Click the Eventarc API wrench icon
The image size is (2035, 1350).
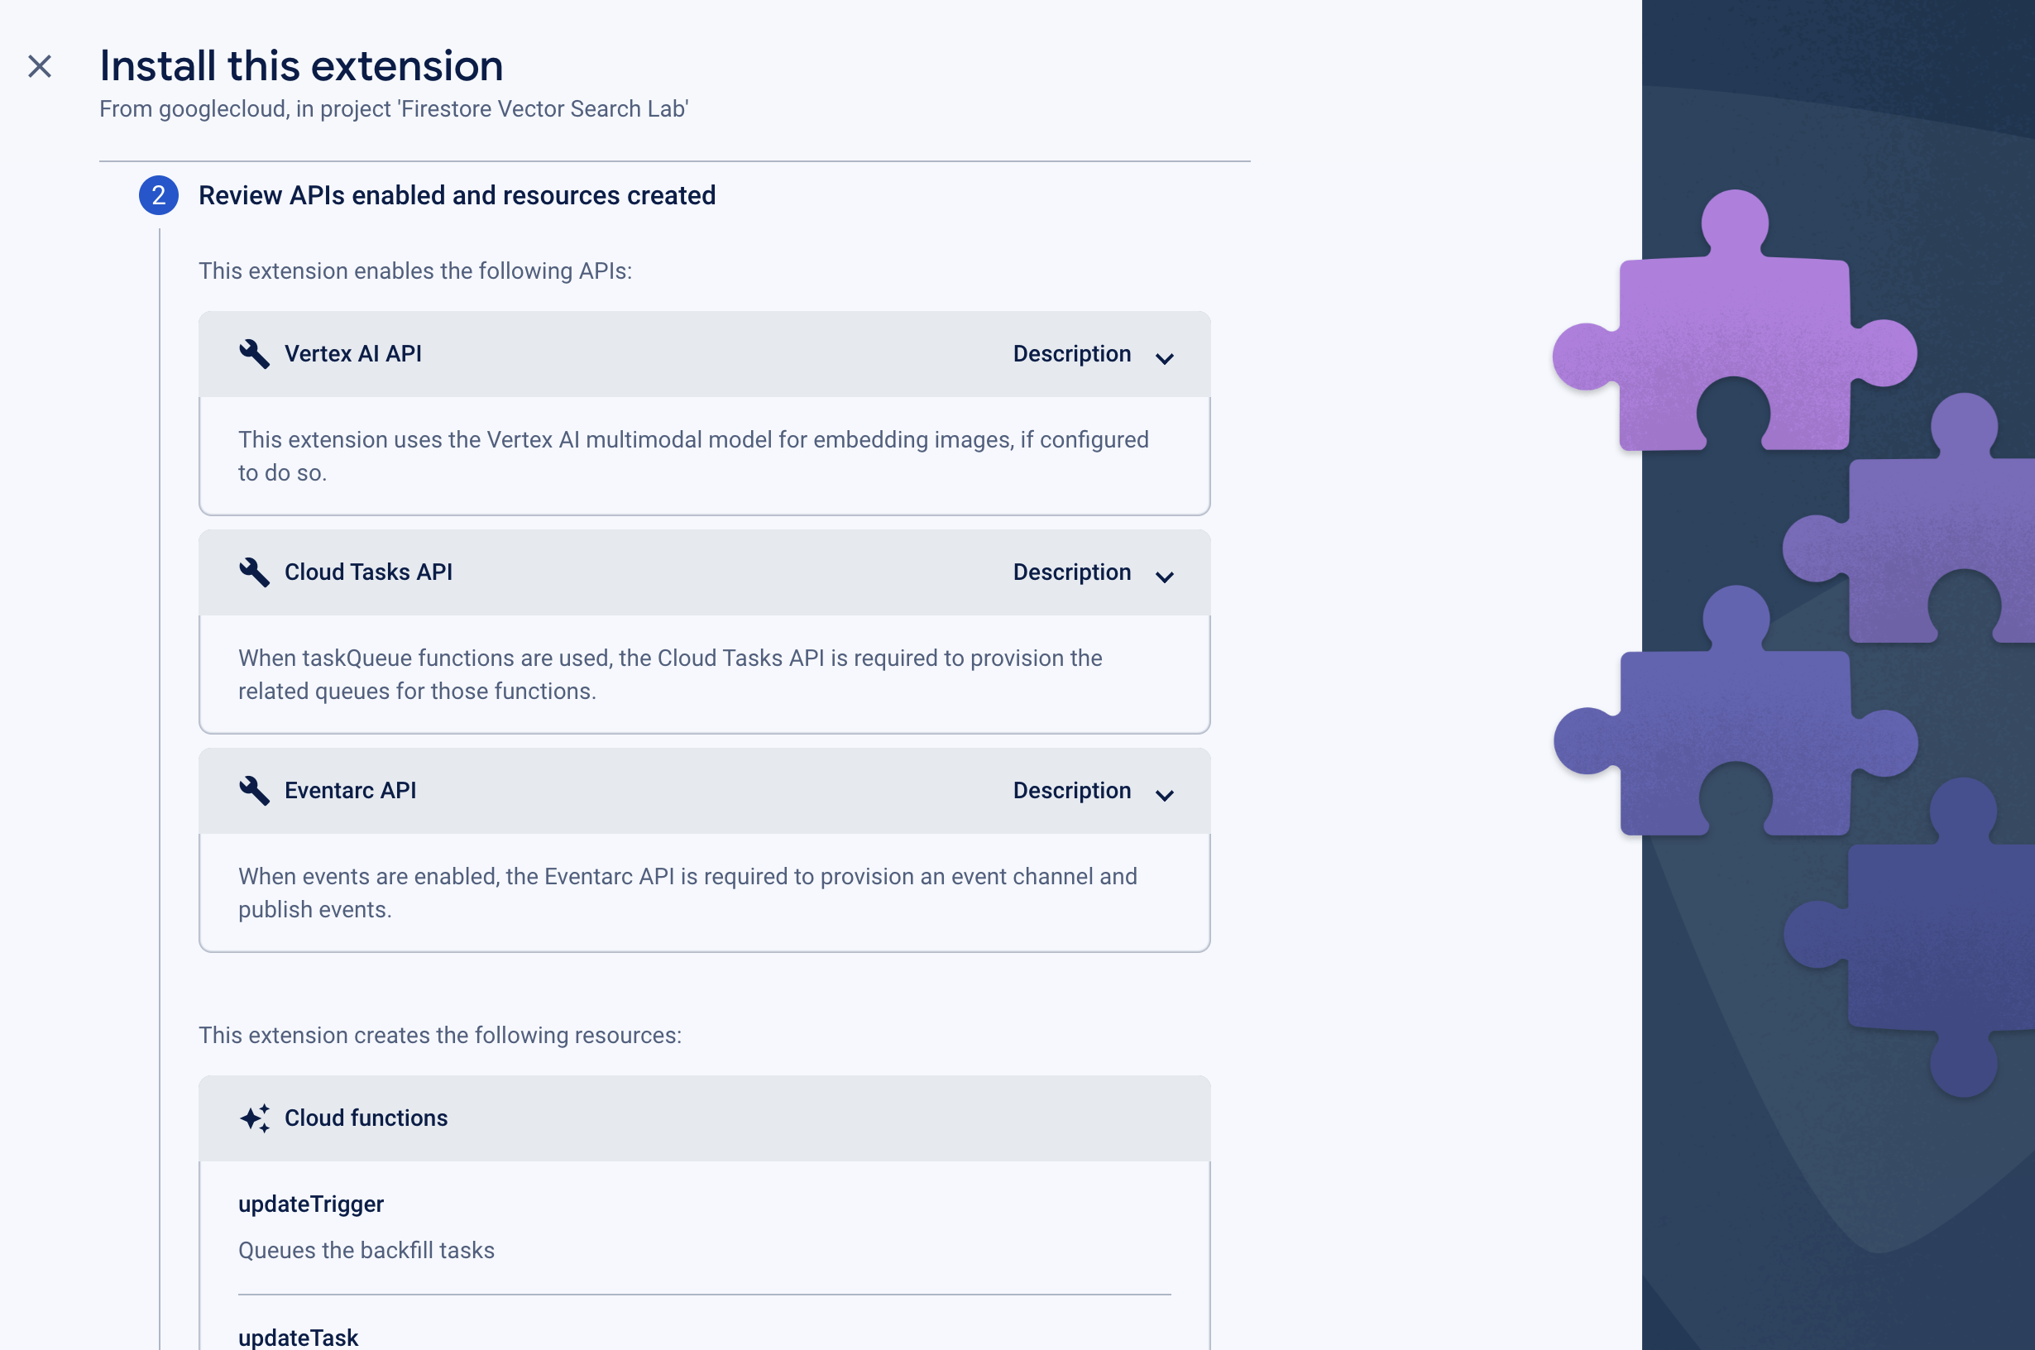pyautogui.click(x=251, y=789)
